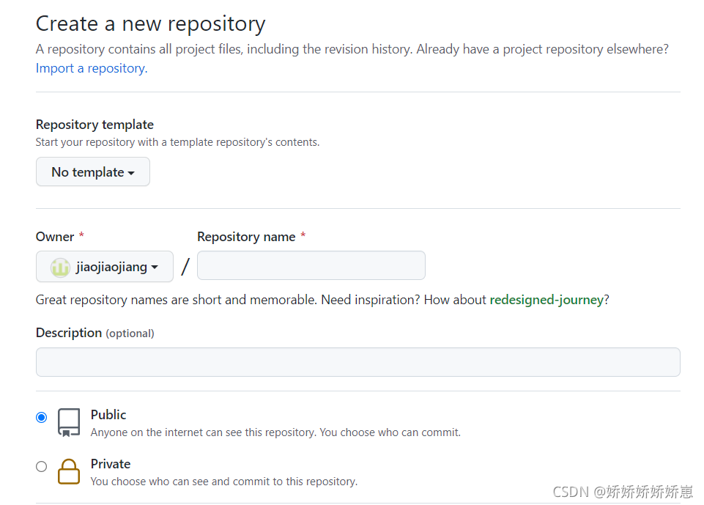The width and height of the screenshot is (704, 505).
Task: Click the Repository name input field
Action: (311, 265)
